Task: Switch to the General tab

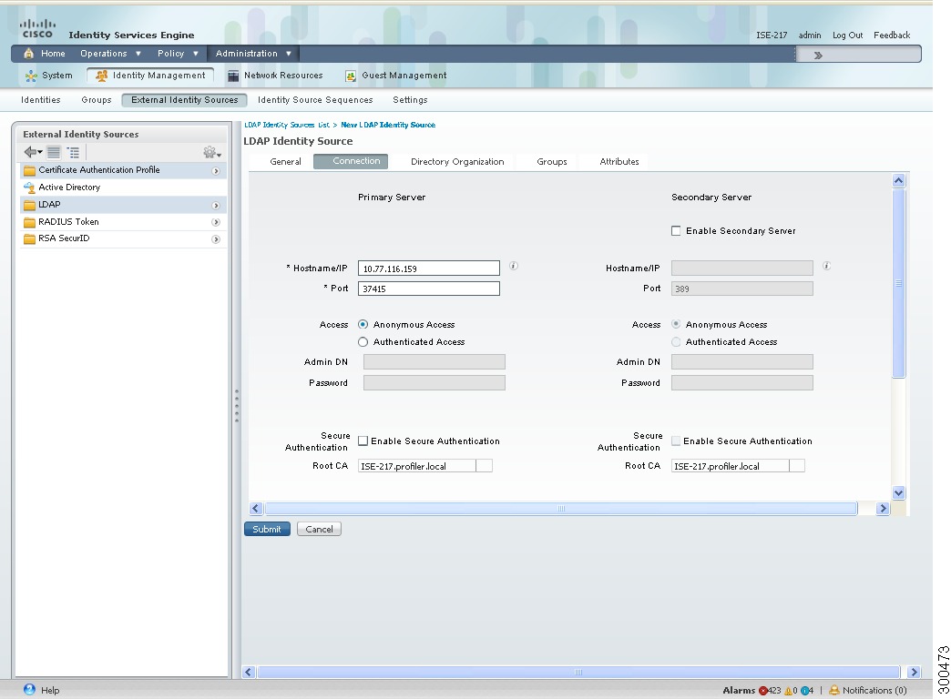Action: click(x=285, y=162)
